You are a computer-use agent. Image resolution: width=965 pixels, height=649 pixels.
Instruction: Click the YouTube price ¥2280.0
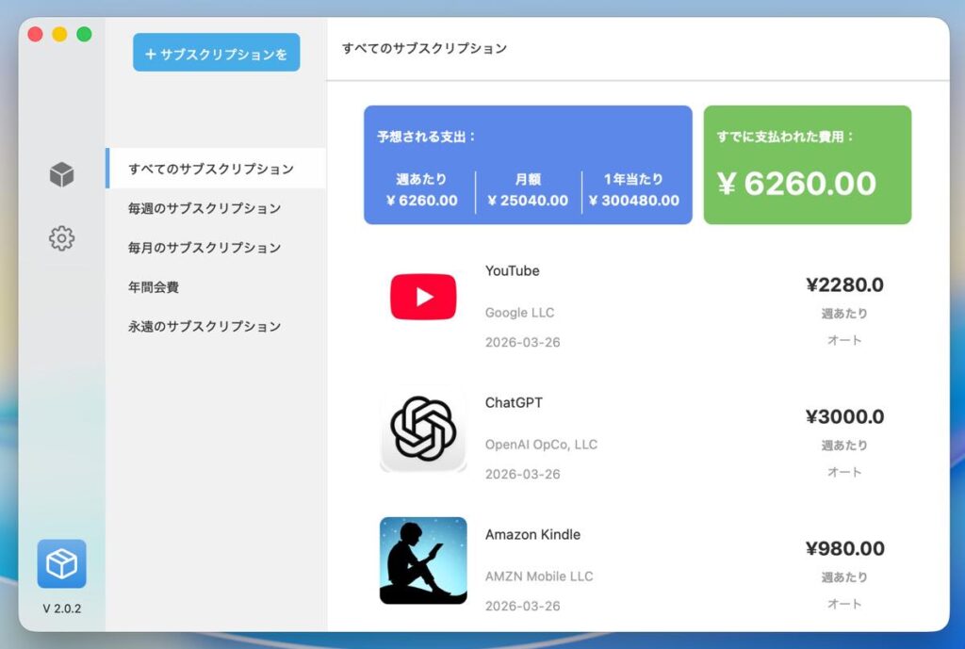tap(844, 284)
